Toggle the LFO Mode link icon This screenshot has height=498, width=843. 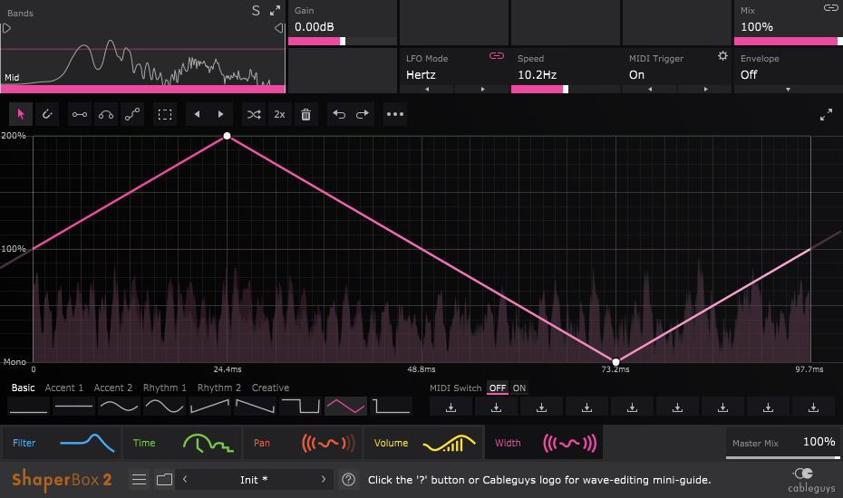click(x=496, y=56)
